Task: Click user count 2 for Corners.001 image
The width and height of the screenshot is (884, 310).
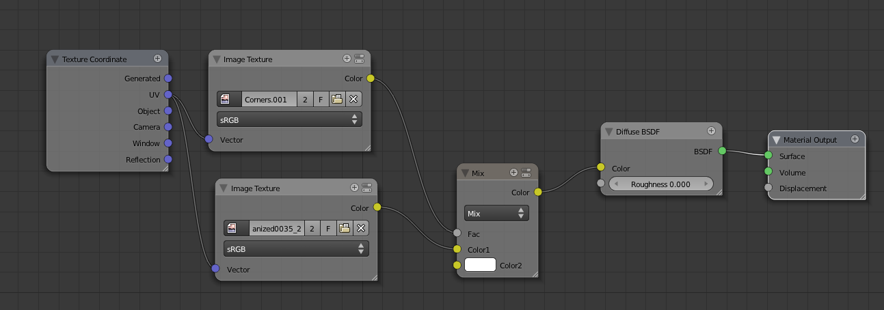Action: (305, 99)
